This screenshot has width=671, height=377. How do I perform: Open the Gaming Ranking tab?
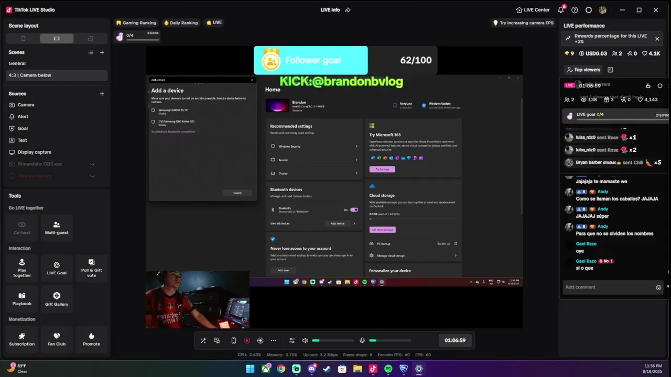(x=136, y=23)
